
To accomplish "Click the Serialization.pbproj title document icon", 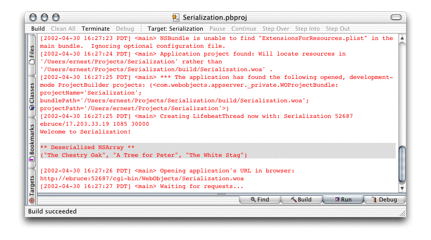I will coord(176,18).
